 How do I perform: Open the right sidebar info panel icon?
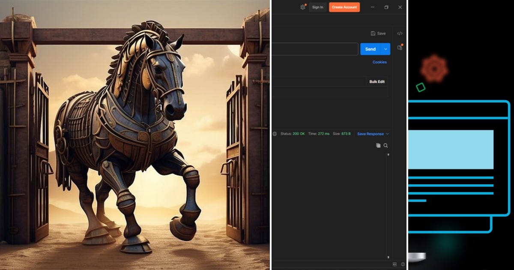tap(400, 48)
